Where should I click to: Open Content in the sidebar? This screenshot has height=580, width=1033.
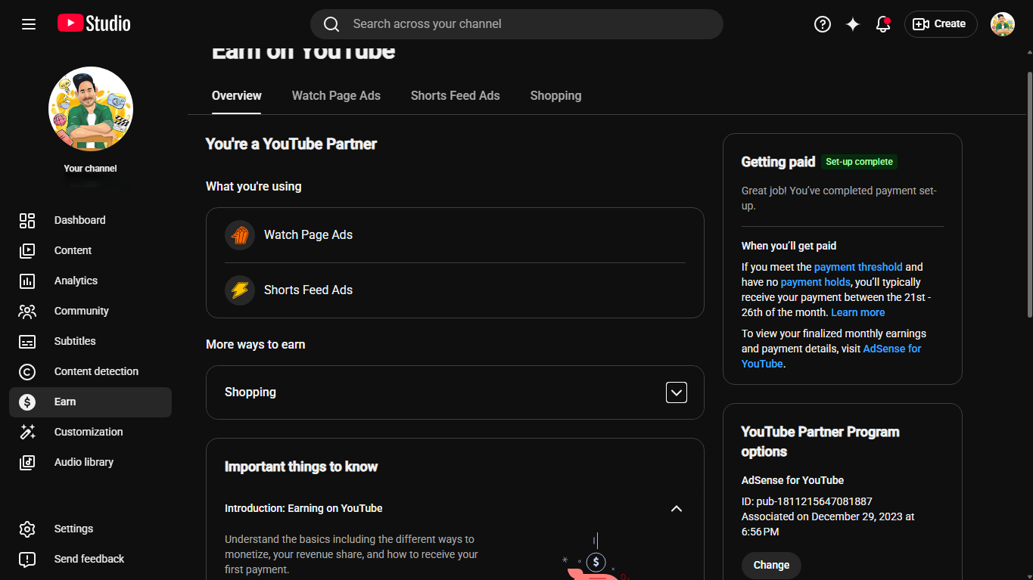click(90, 250)
